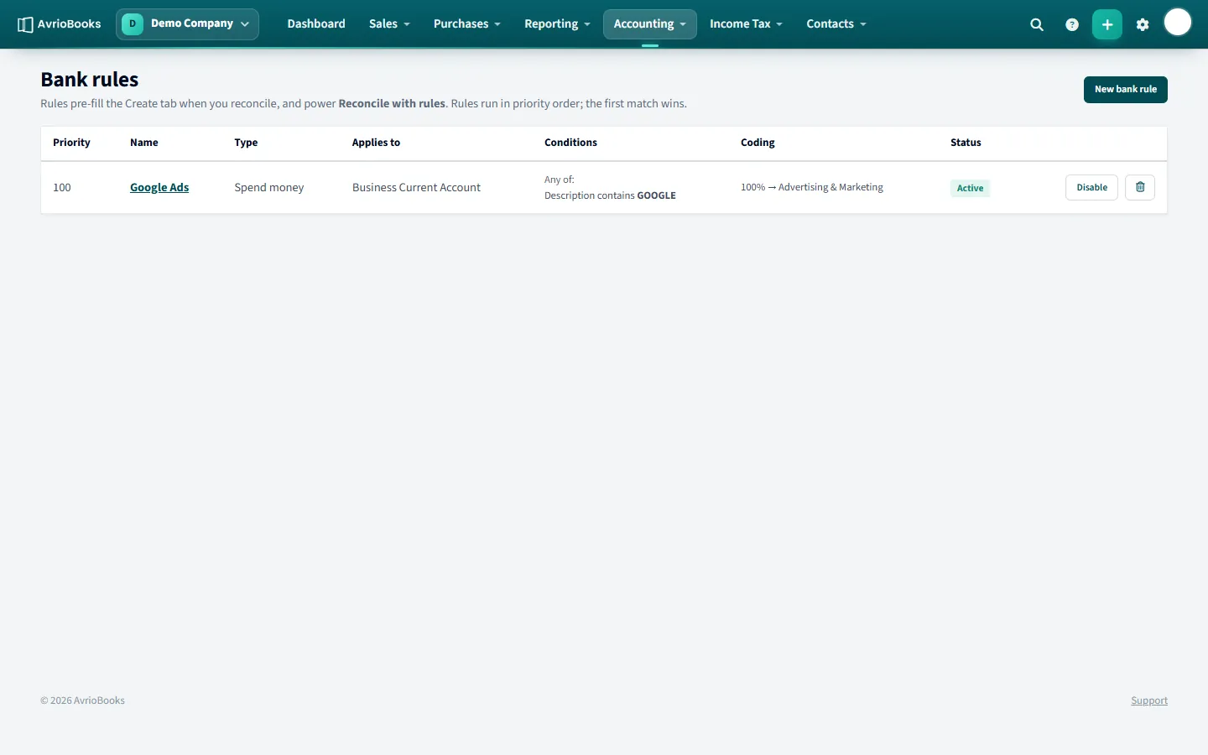The height and width of the screenshot is (755, 1208).
Task: Open the Accounting dropdown menu
Action: [x=650, y=23]
